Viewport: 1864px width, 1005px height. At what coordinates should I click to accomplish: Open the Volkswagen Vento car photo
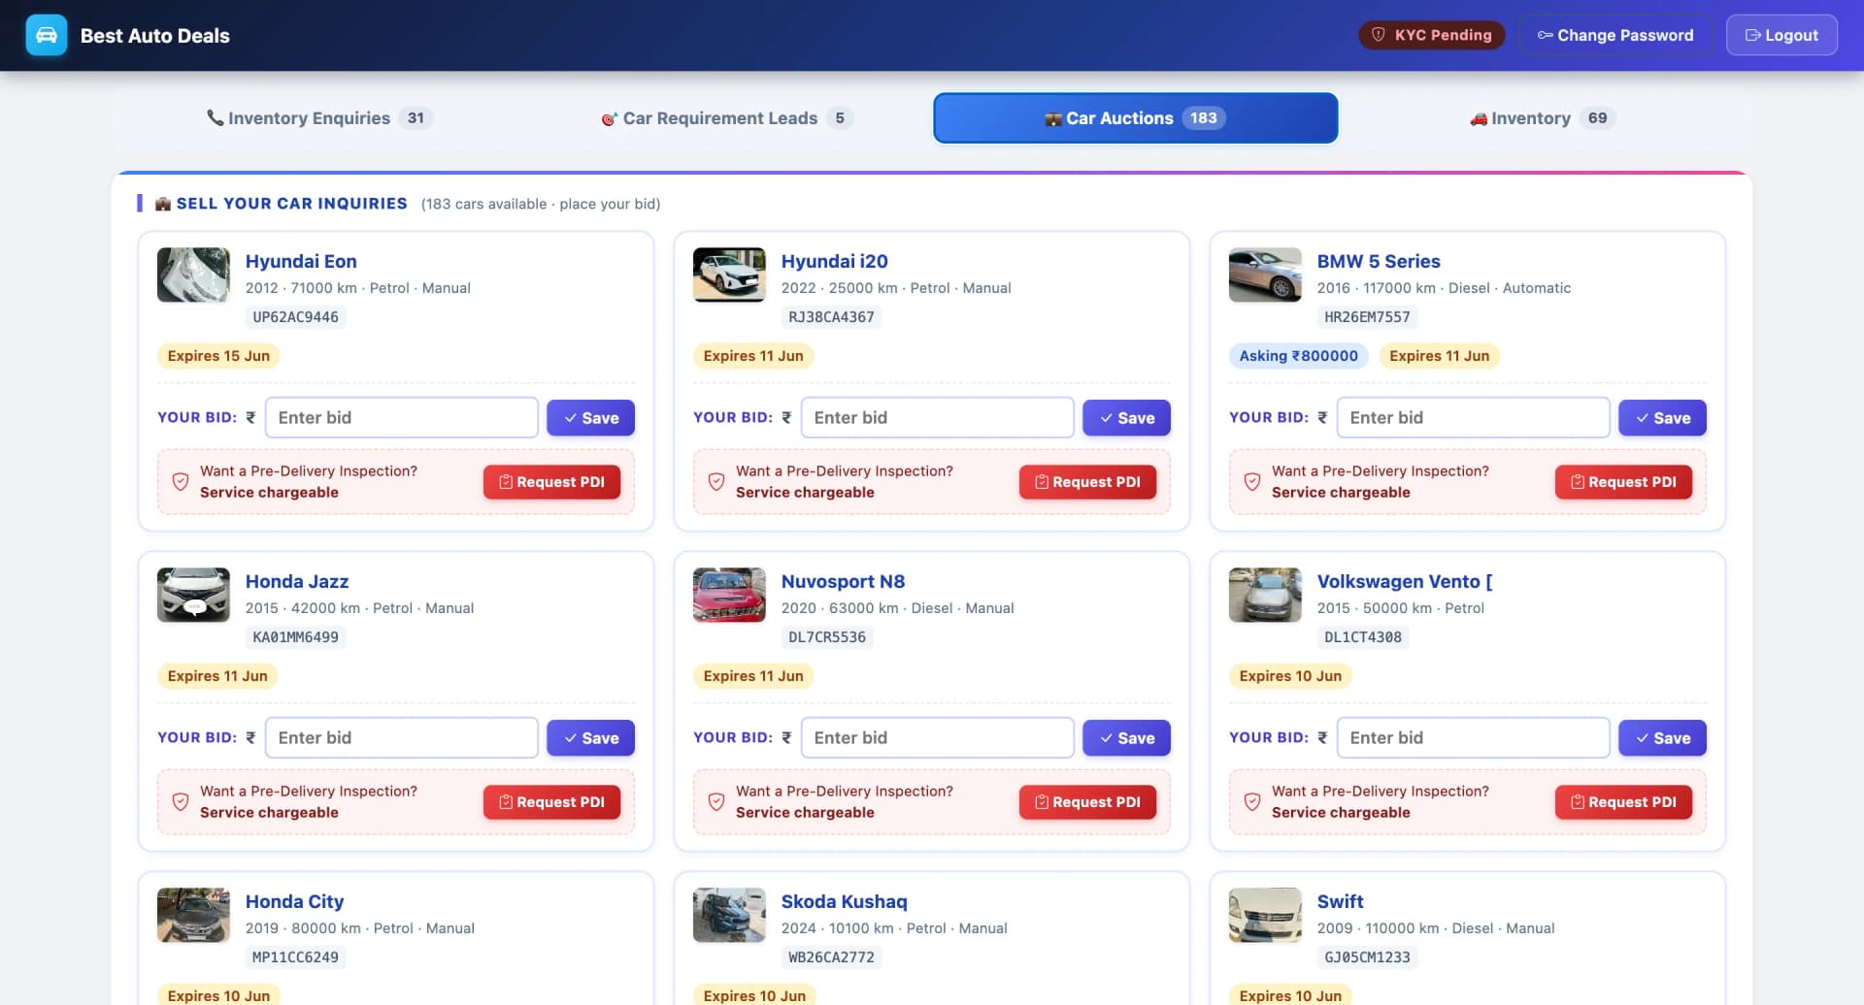click(x=1265, y=595)
